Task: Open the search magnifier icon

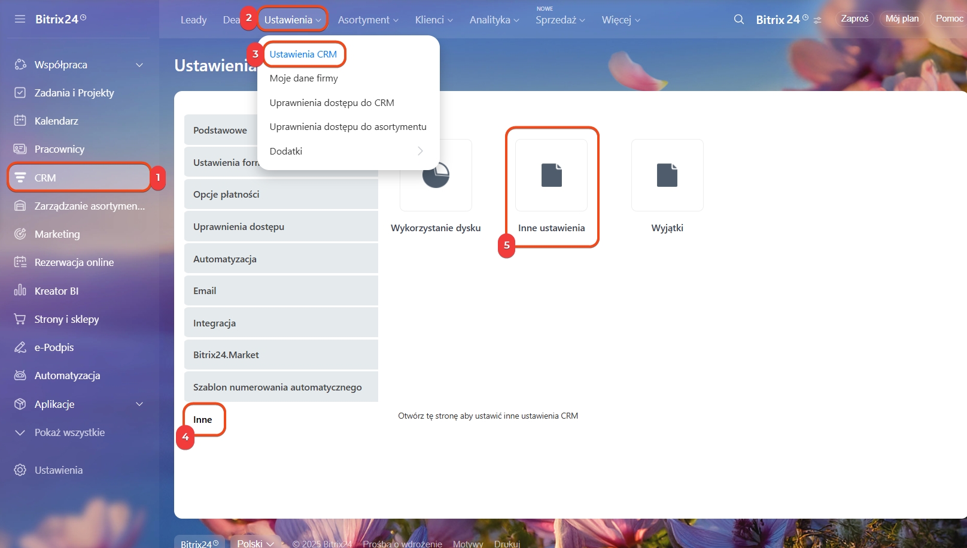Action: [739, 20]
